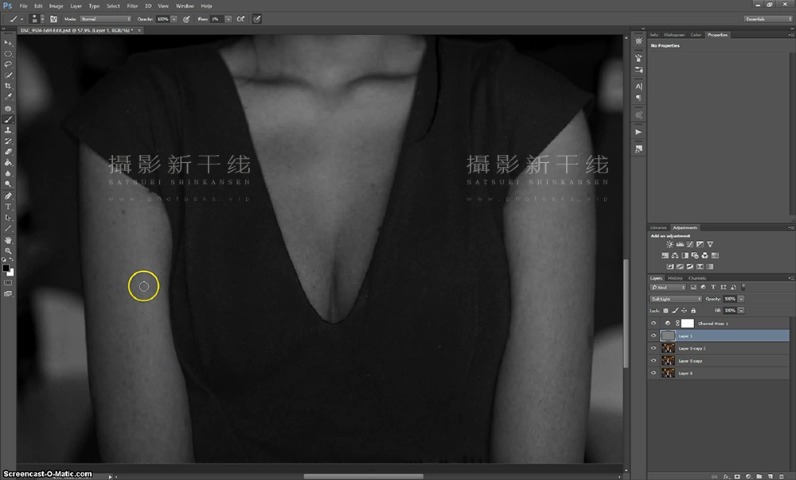Select the Eraser tool

8,152
